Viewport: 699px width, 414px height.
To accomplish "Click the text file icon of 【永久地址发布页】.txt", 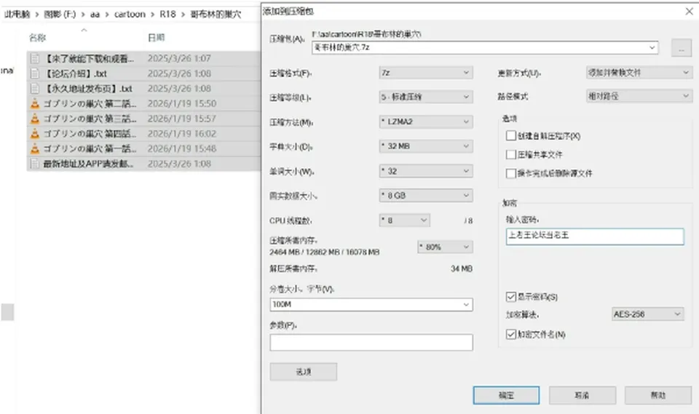I will pyautogui.click(x=35, y=89).
